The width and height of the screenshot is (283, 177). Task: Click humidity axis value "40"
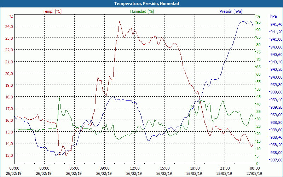click(259, 104)
